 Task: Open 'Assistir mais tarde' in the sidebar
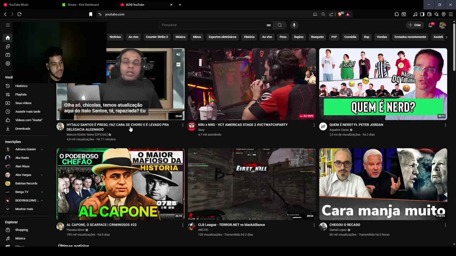click(x=28, y=112)
